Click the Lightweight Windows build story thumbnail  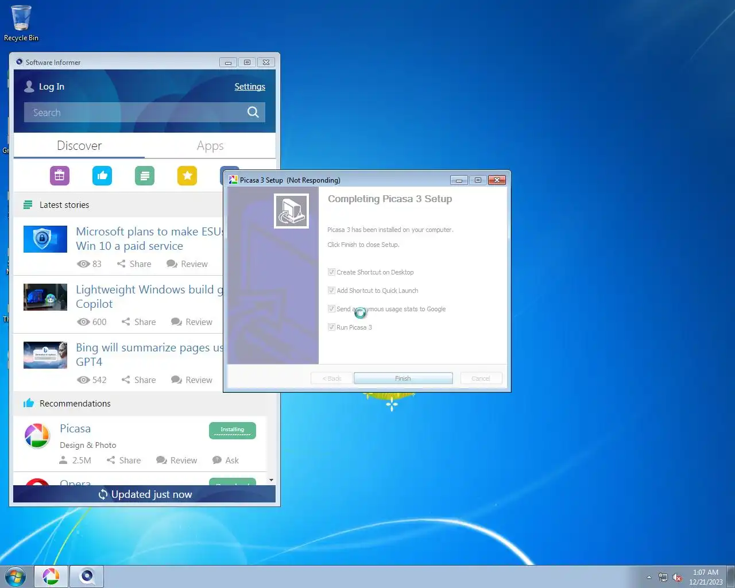click(45, 297)
